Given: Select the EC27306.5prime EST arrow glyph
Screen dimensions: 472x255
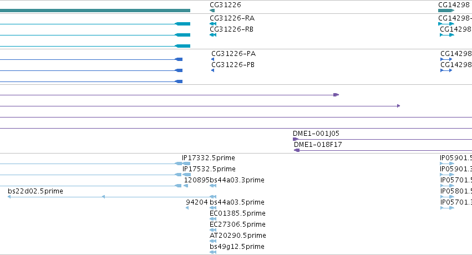Looking at the screenshot, I should (x=213, y=231).
